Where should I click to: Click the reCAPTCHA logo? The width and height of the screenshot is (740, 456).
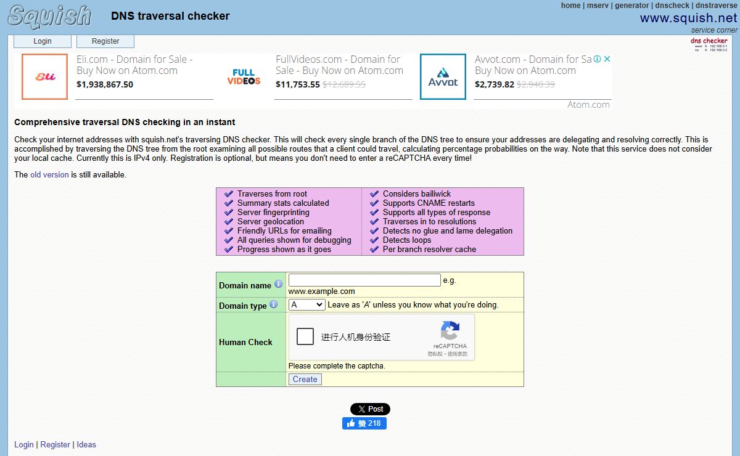coord(450,331)
